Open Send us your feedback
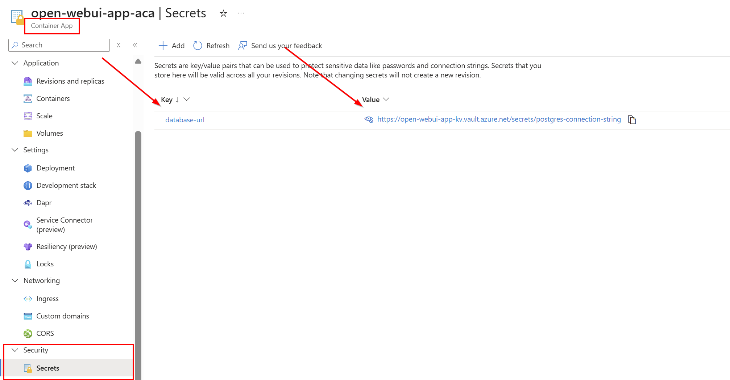730x380 pixels. pos(280,46)
